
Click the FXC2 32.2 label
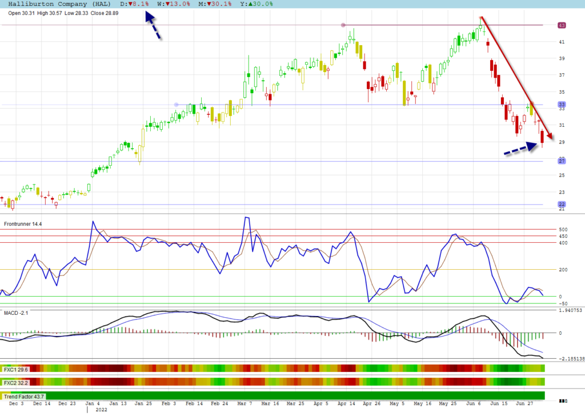15,383
